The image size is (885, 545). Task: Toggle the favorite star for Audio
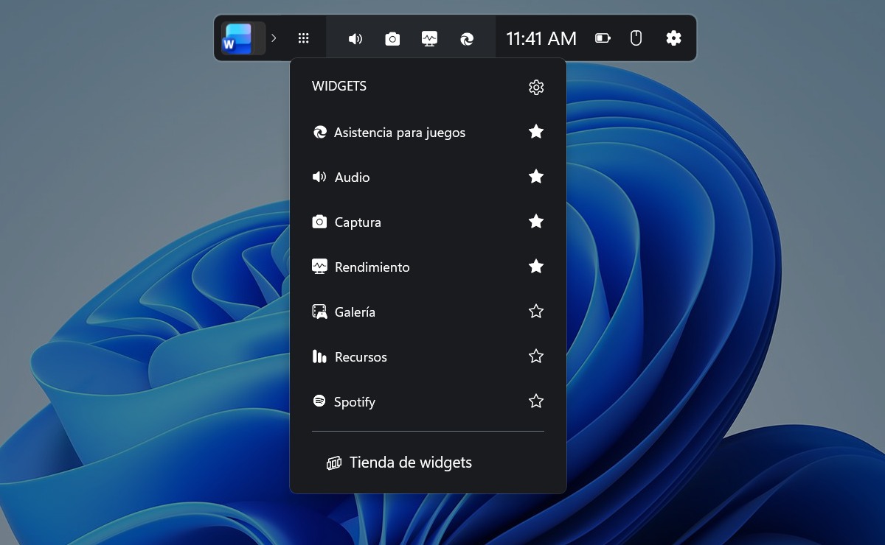pyautogui.click(x=536, y=177)
